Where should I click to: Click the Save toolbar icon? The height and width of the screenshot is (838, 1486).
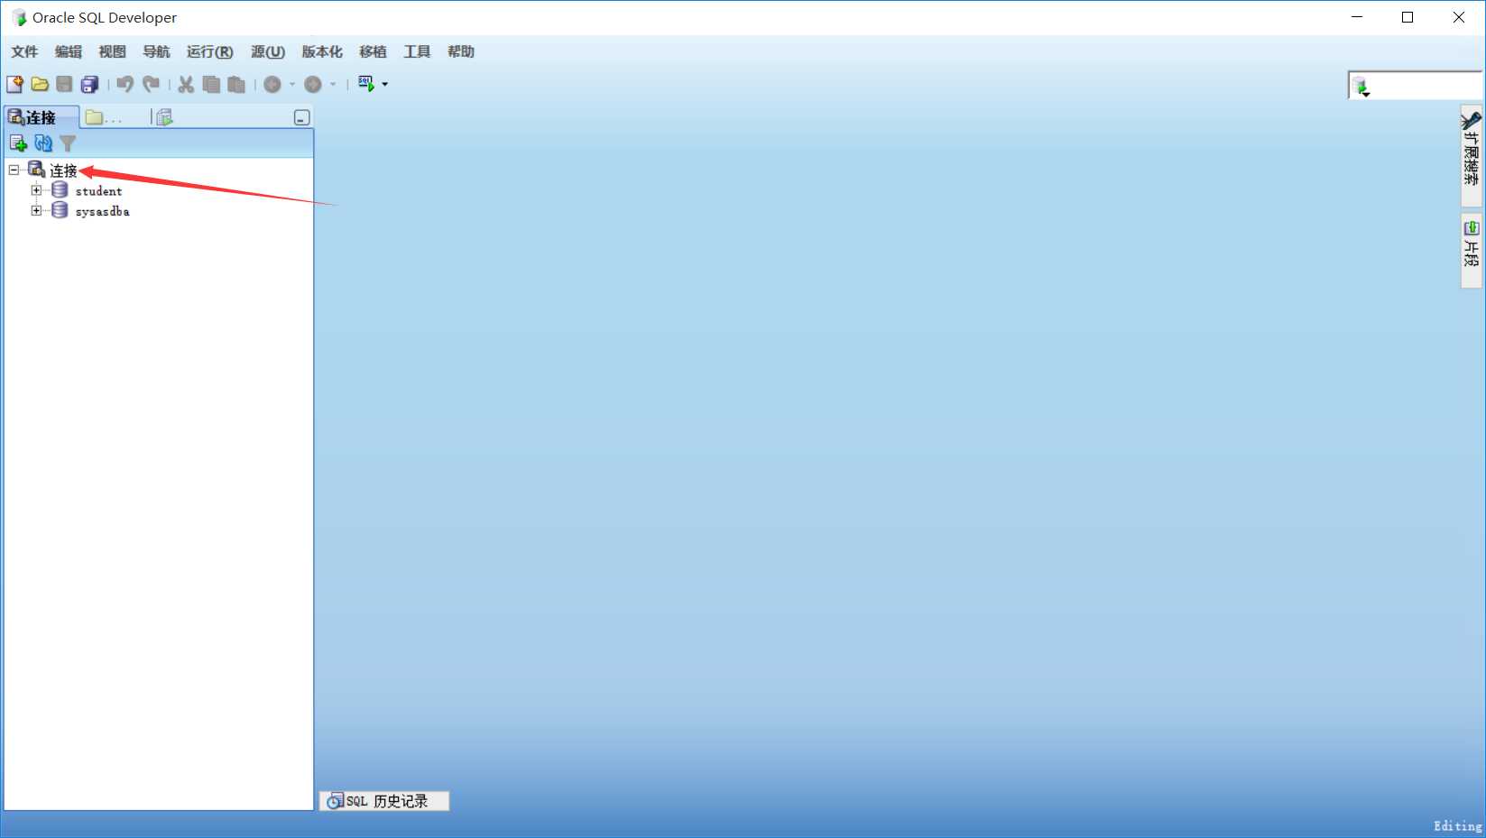(64, 84)
